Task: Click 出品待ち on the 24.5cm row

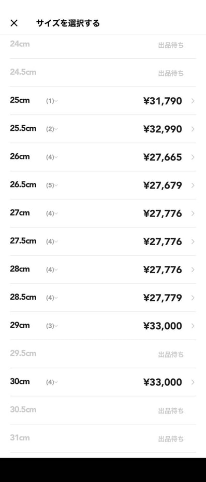Action: pos(171,73)
